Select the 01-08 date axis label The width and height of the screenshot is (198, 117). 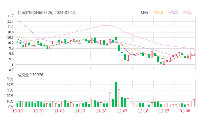tap(185, 111)
